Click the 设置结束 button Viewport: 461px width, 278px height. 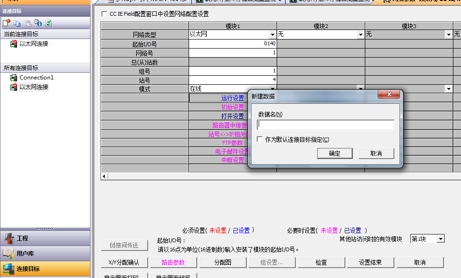click(x=370, y=262)
